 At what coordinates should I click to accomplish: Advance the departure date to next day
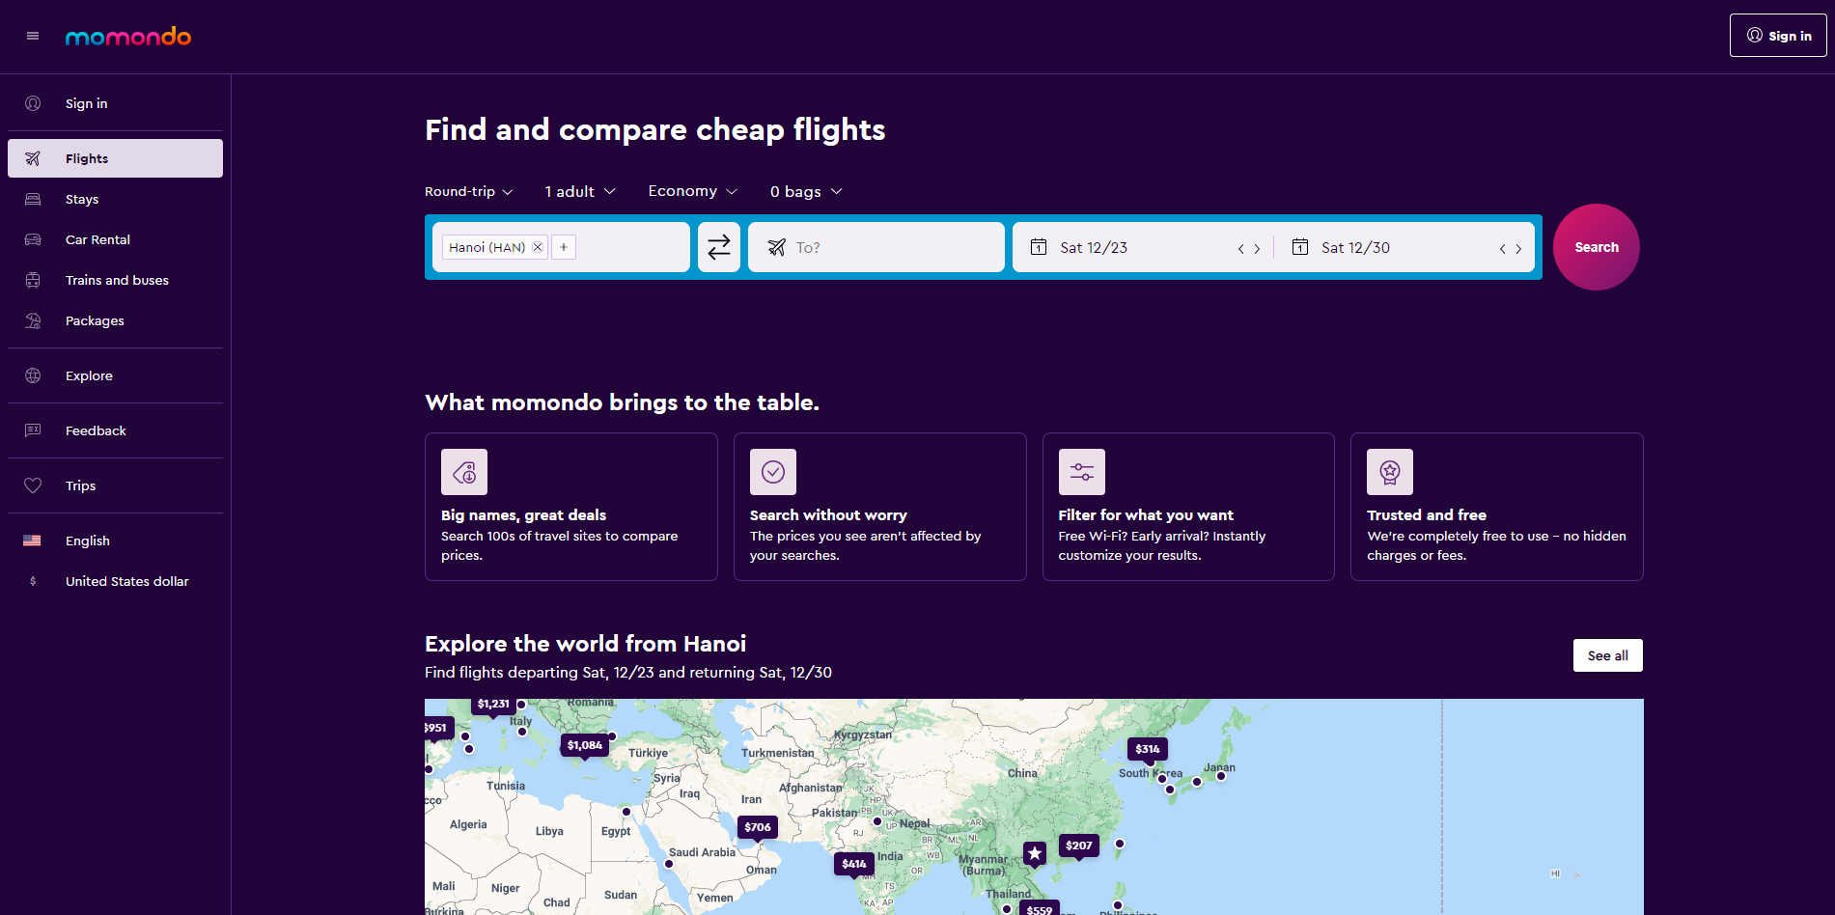pos(1257,248)
